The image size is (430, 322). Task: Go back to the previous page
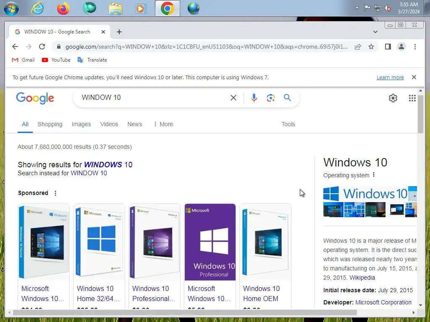(15, 47)
